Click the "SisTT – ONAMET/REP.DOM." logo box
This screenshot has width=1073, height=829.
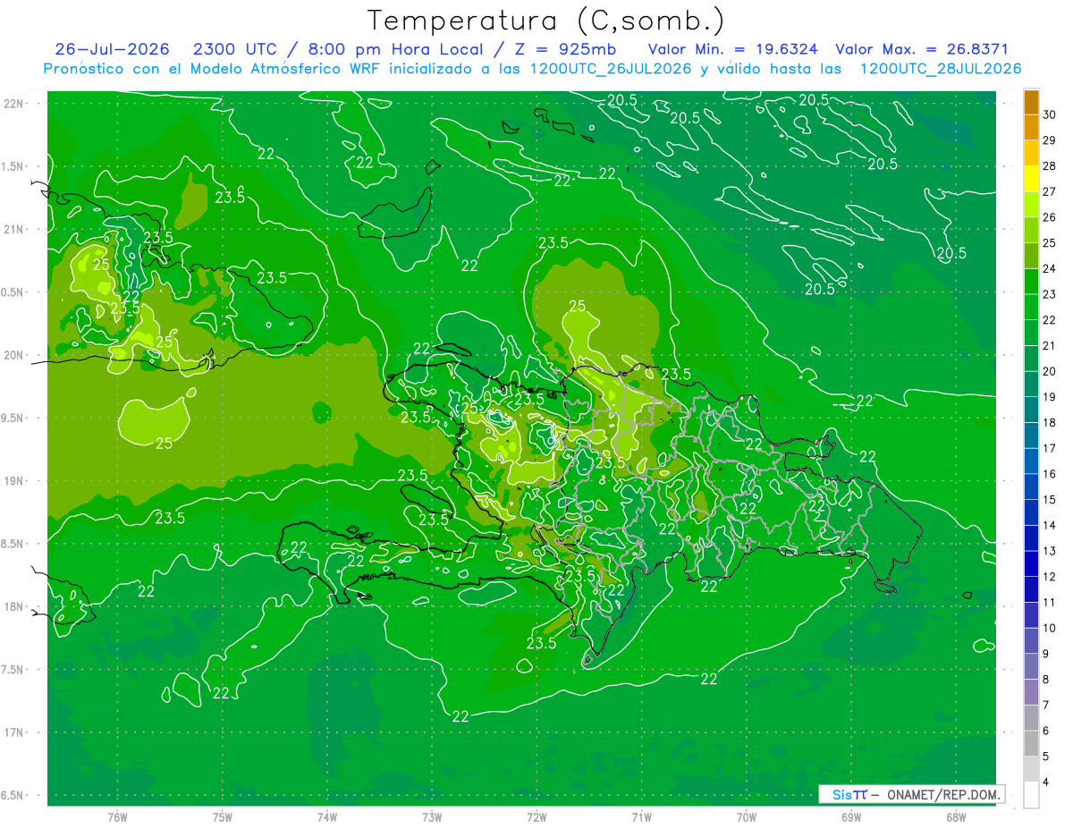[911, 794]
